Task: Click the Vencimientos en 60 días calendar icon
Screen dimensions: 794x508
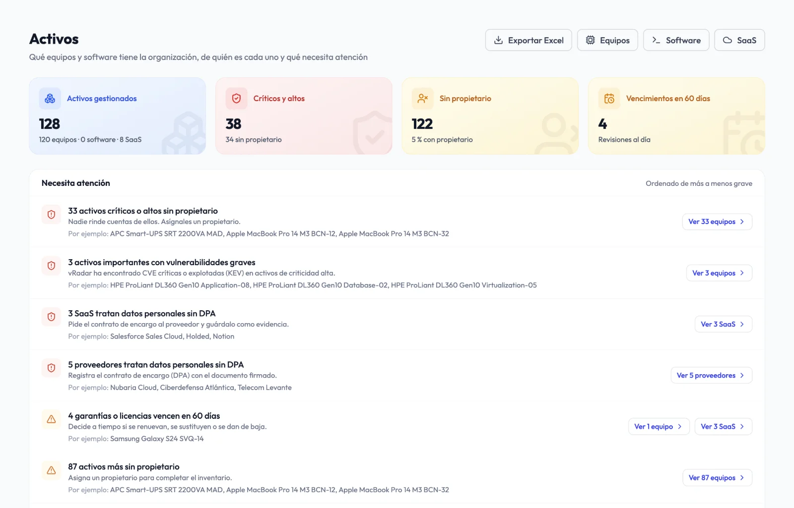Action: [x=609, y=99]
